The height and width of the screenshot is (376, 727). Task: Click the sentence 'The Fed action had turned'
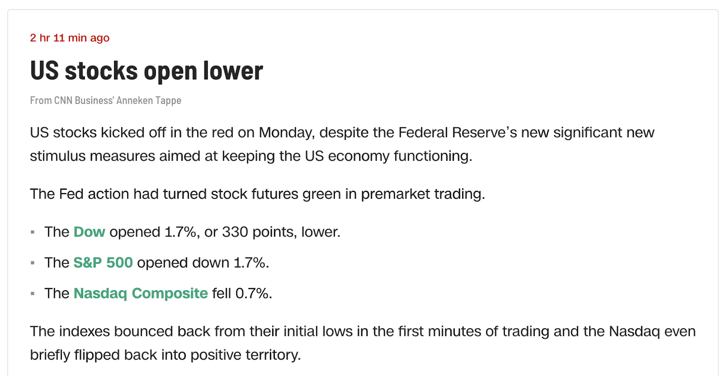click(257, 194)
